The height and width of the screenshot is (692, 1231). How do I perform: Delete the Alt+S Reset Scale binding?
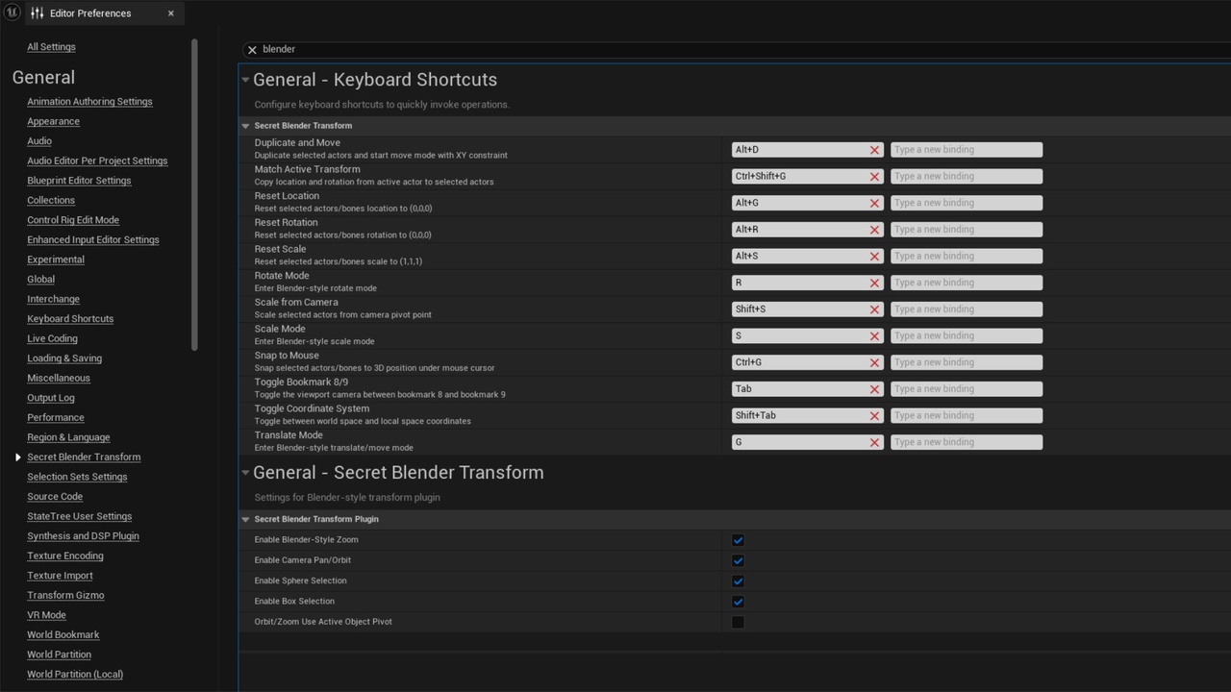pyautogui.click(x=874, y=257)
